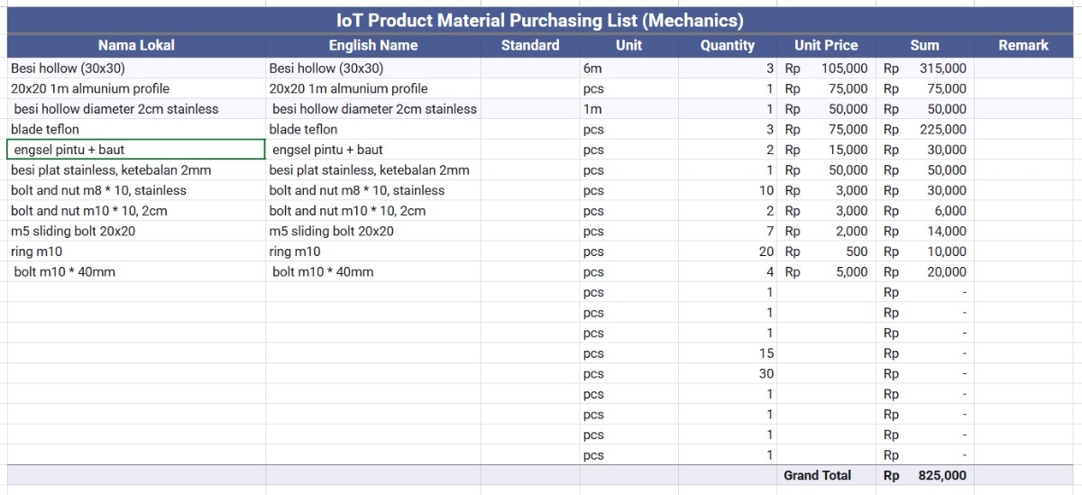
Task: Select English Name cell blade teflon
Action: [373, 130]
